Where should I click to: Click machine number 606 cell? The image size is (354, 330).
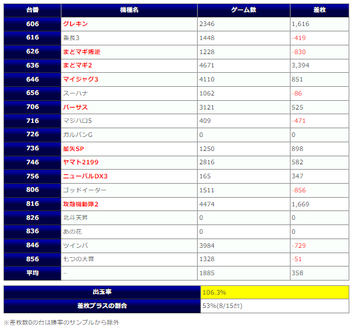[x=32, y=24]
